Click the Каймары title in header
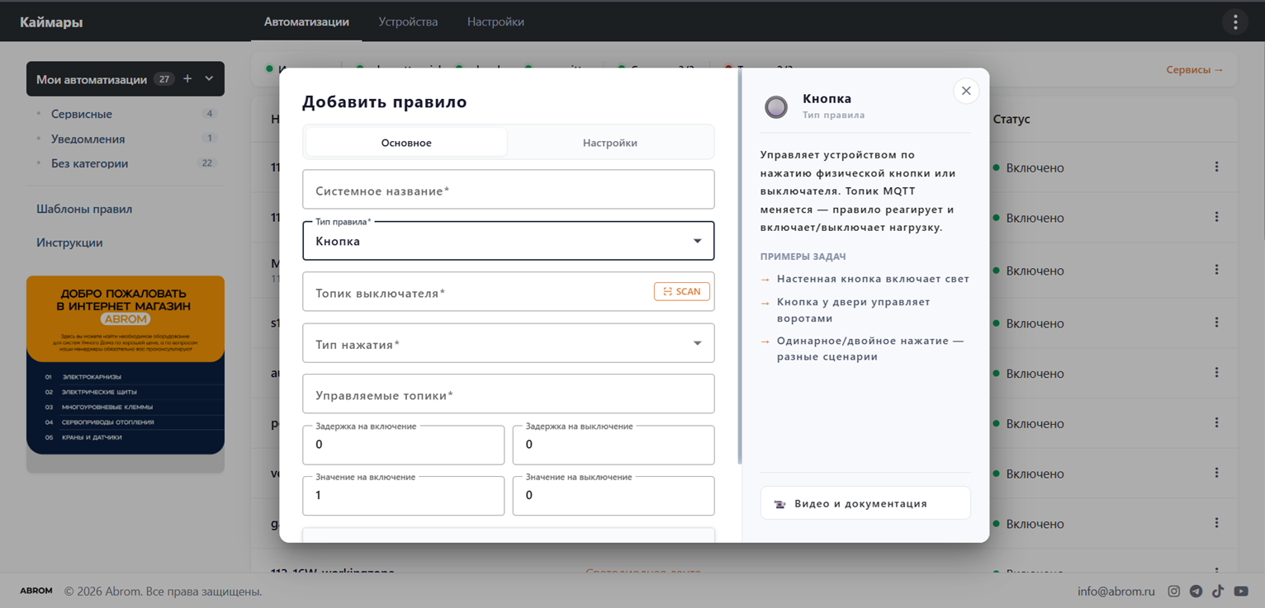Image resolution: width=1265 pixels, height=608 pixels. click(x=51, y=22)
